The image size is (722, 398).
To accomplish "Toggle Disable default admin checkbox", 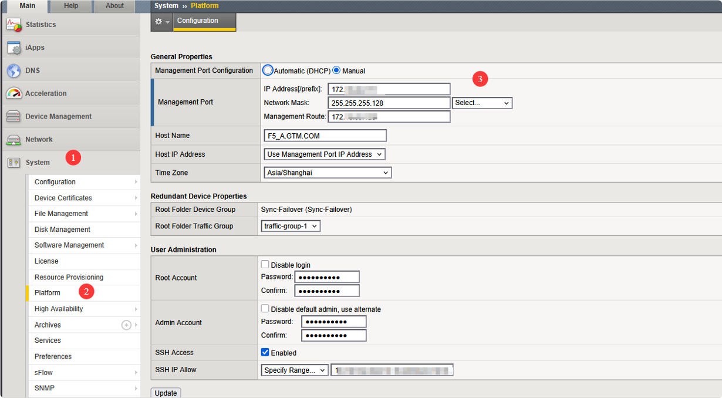I will (x=265, y=309).
